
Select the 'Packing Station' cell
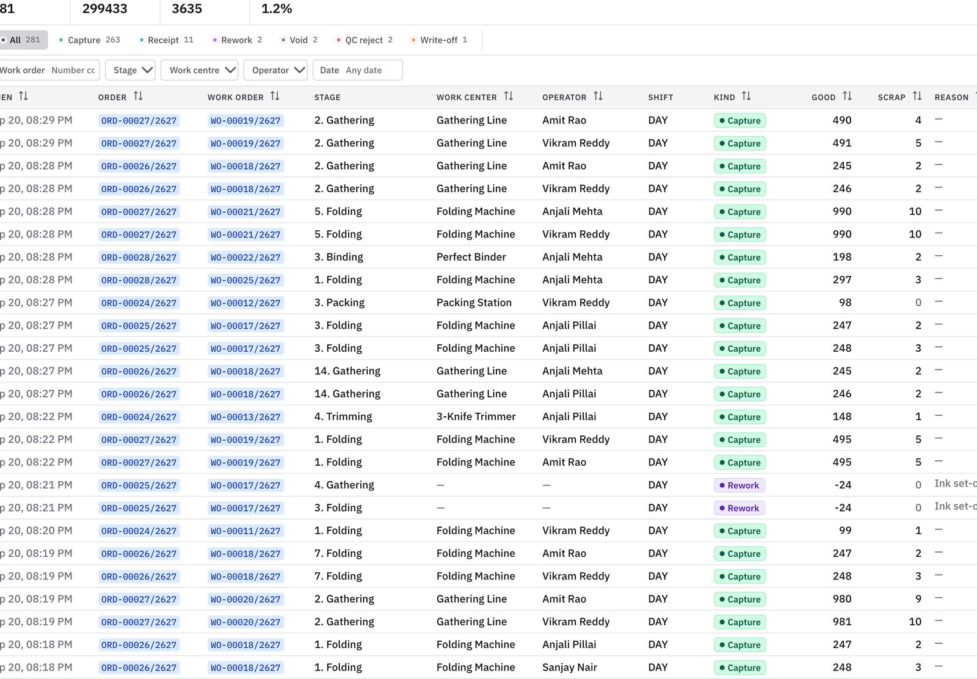pos(474,302)
